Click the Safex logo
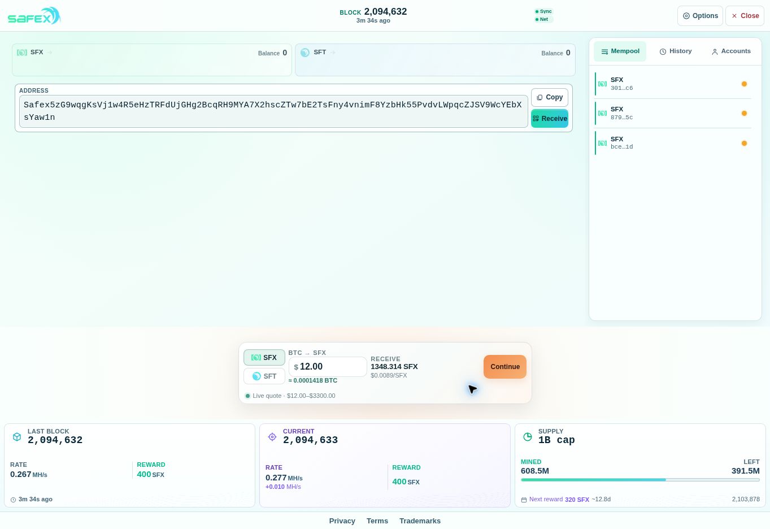 pos(34,16)
